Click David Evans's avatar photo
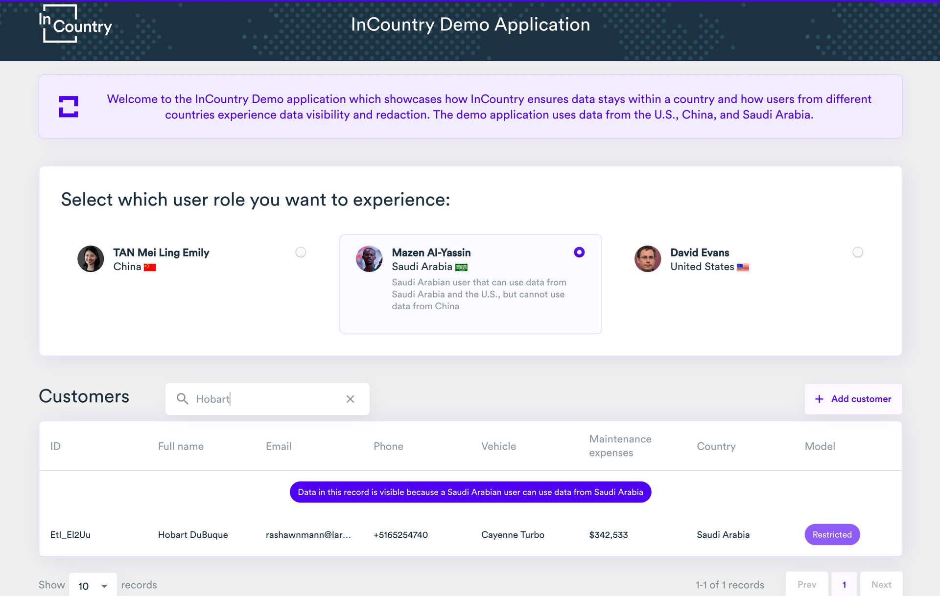Viewport: 940px width, 596px height. tap(648, 259)
